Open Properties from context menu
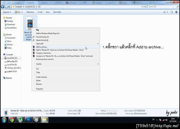180x129 pixels. (66, 89)
